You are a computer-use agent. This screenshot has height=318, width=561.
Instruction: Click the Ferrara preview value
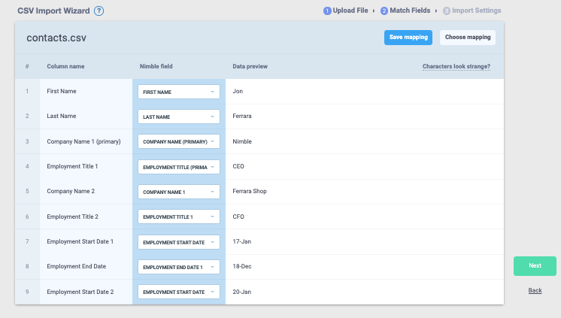242,116
